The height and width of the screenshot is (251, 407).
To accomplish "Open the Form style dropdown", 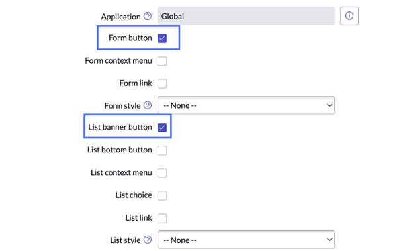I will click(246, 105).
